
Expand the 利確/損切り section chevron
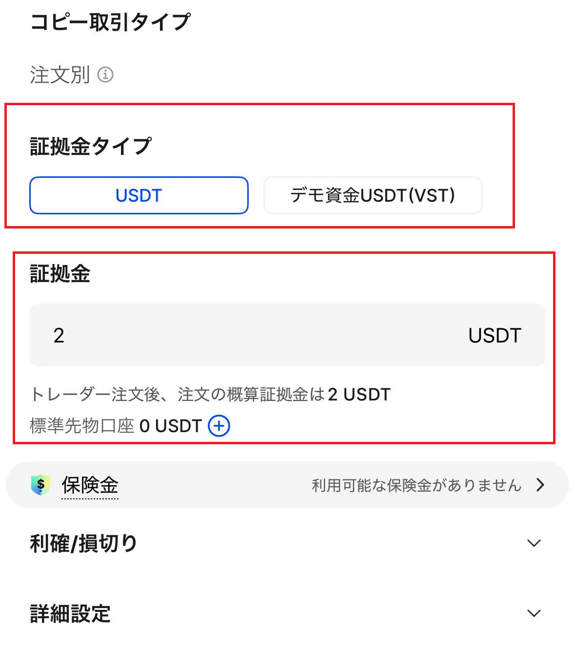coord(534,543)
